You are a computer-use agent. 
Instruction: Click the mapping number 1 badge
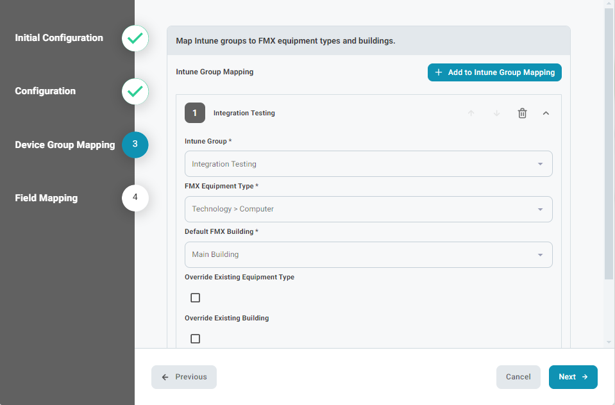[x=195, y=113]
